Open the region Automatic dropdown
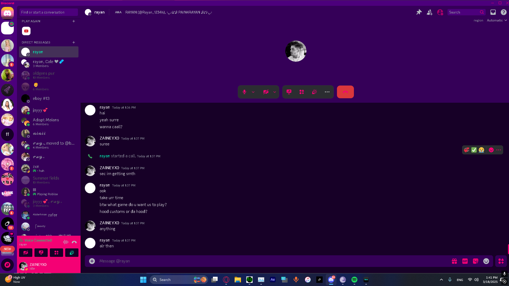The image size is (509, 286). [497, 20]
